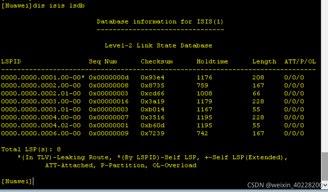Click holdtime value 1179
This screenshot has height=192, width=328.
[204, 101]
